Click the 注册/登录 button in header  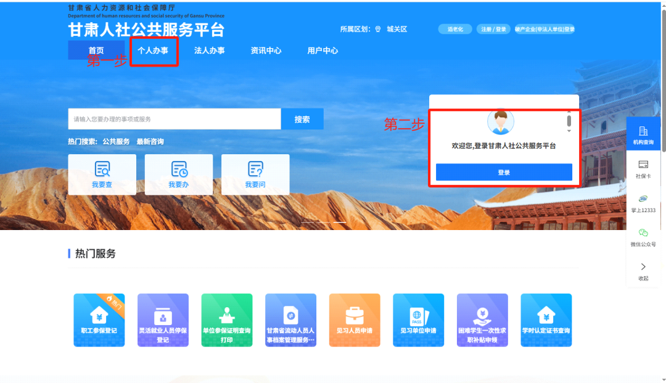coord(493,29)
